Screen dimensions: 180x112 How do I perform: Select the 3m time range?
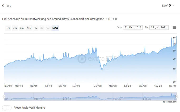pyautogui.click(x=15, y=28)
